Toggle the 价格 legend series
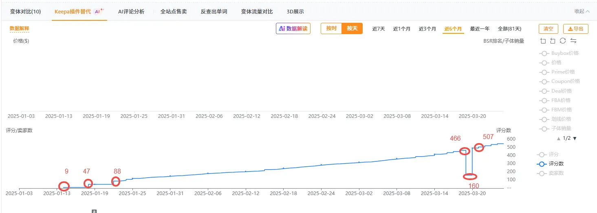This screenshot has width=597, height=213. pos(550,63)
